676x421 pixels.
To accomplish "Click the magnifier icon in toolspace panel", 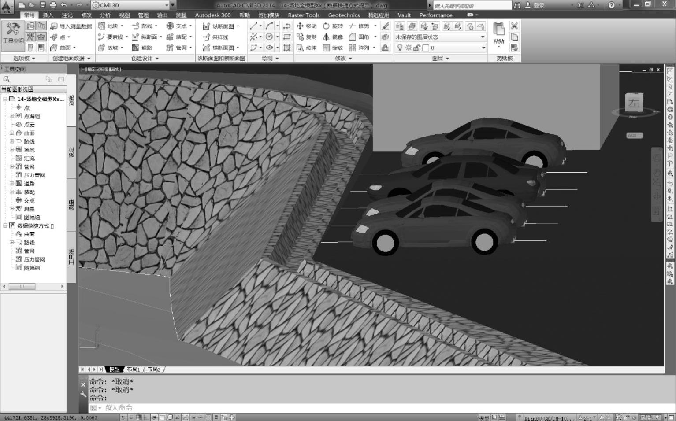I will 6,79.
